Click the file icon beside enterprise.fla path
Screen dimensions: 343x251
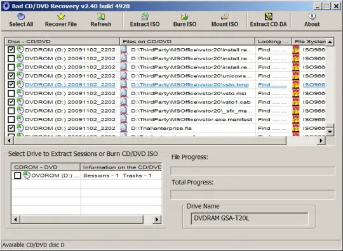[x=124, y=128]
